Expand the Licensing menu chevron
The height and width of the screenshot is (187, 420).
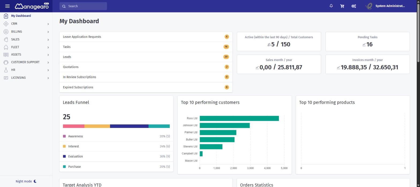point(48,78)
